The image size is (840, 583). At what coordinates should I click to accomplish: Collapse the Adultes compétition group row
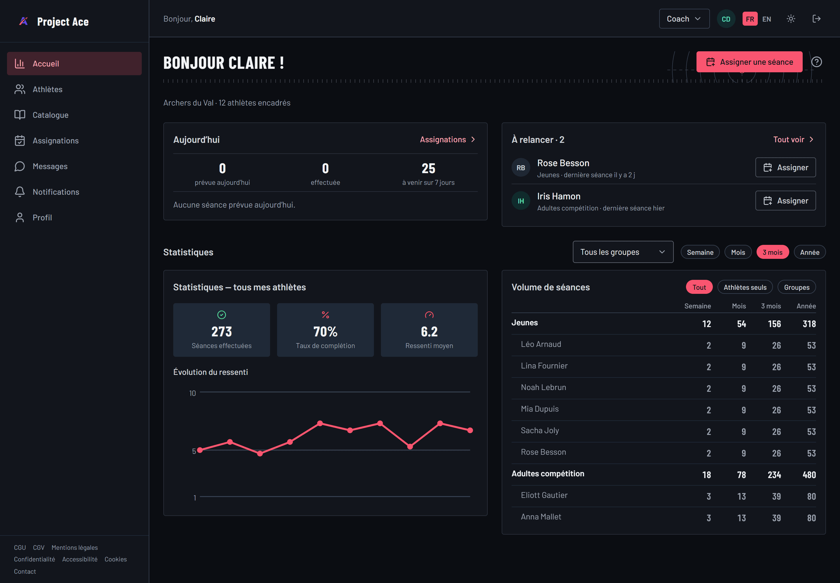coord(664,474)
